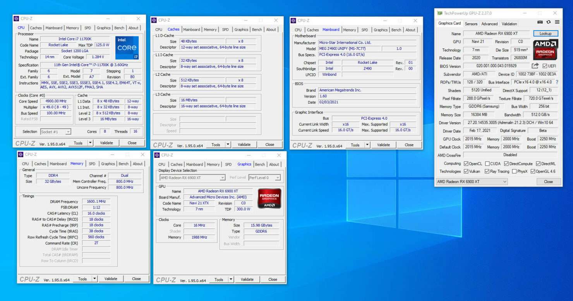Open Graphics tab in CPU window
This screenshot has width=573, height=301.
pyautogui.click(x=103, y=28)
